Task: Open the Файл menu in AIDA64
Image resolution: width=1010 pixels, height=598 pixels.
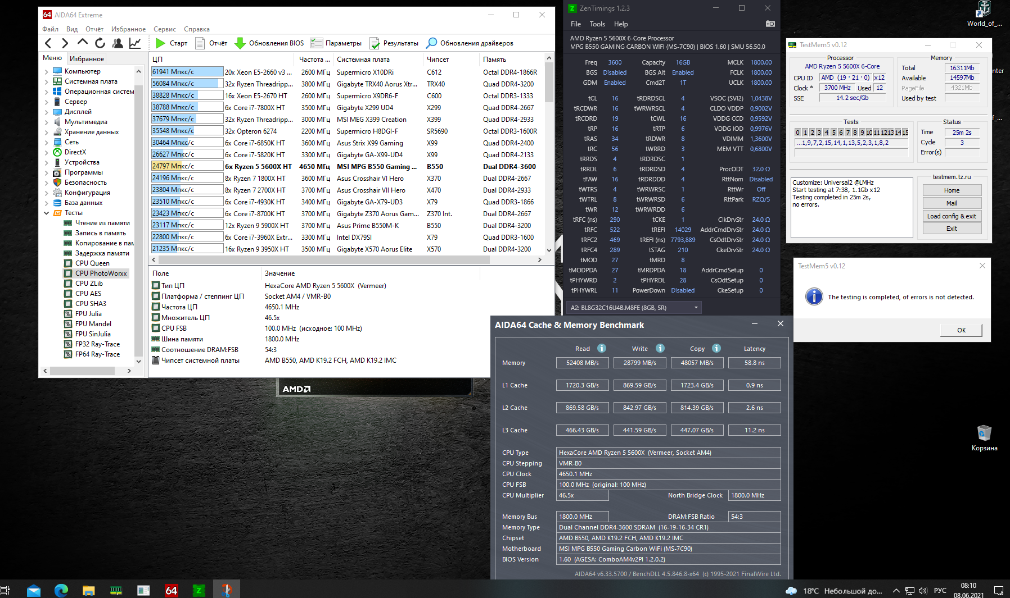Action: tap(51, 29)
